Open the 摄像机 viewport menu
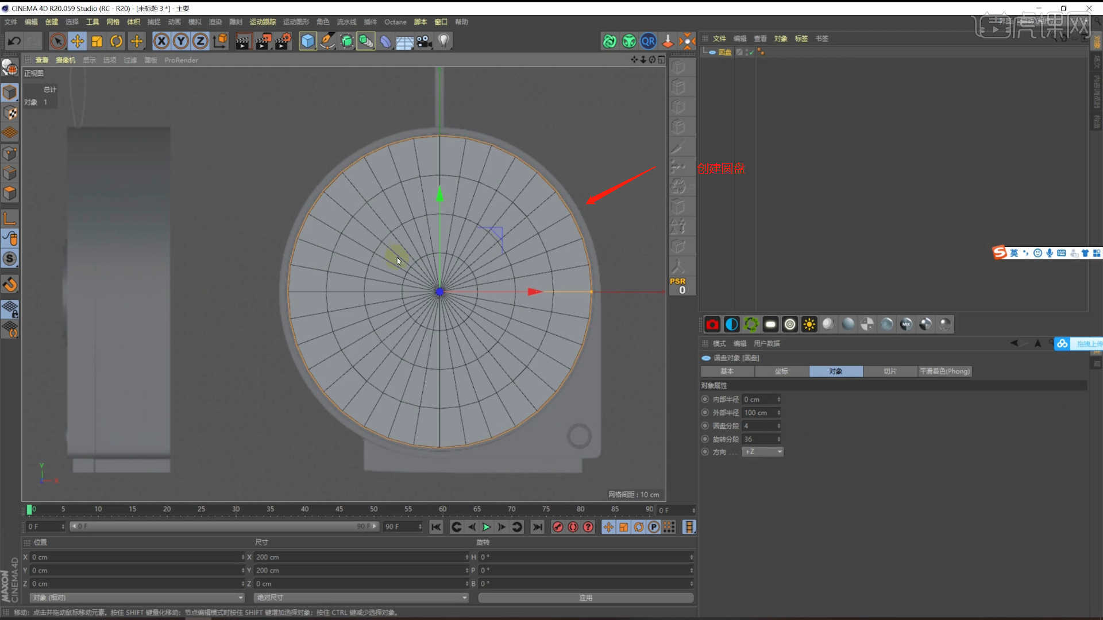 (x=65, y=60)
